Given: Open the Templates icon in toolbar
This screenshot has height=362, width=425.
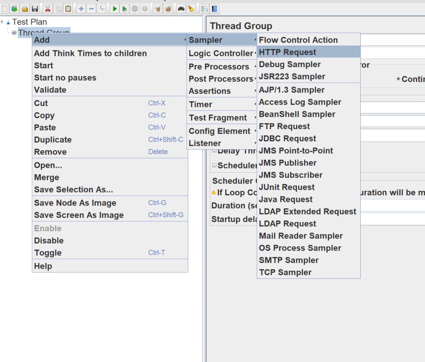Looking at the screenshot, I should pyautogui.click(x=15, y=9).
